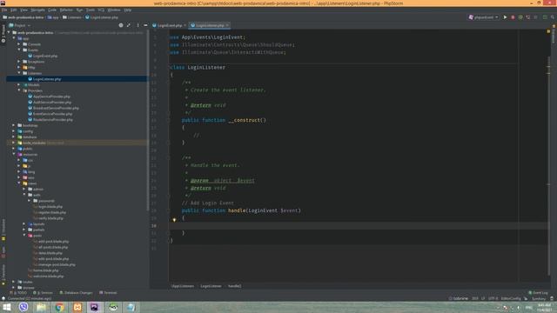
Task: Open Google Chrome from the taskbar
Action: point(59,307)
